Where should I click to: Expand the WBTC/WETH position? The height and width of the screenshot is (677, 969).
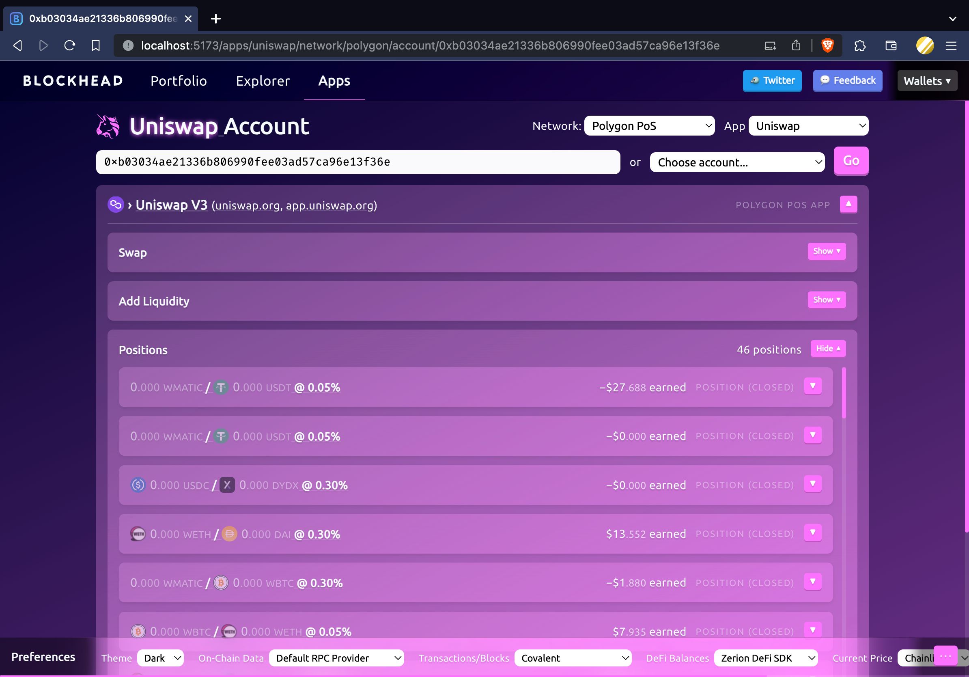813,630
